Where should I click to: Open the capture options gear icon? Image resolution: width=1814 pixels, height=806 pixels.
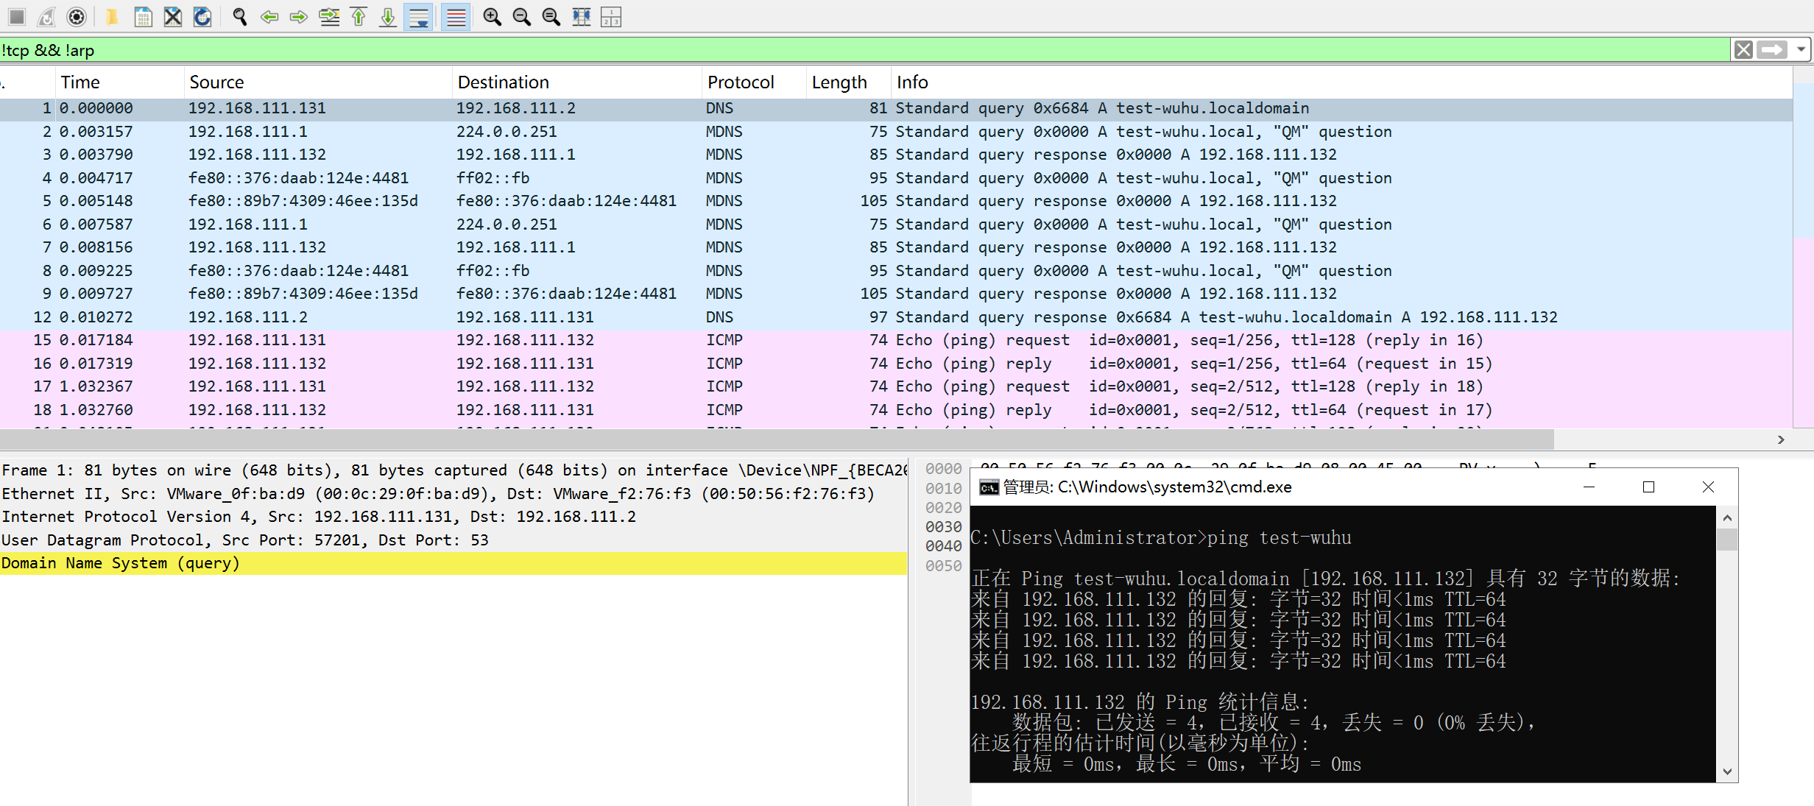[x=77, y=16]
